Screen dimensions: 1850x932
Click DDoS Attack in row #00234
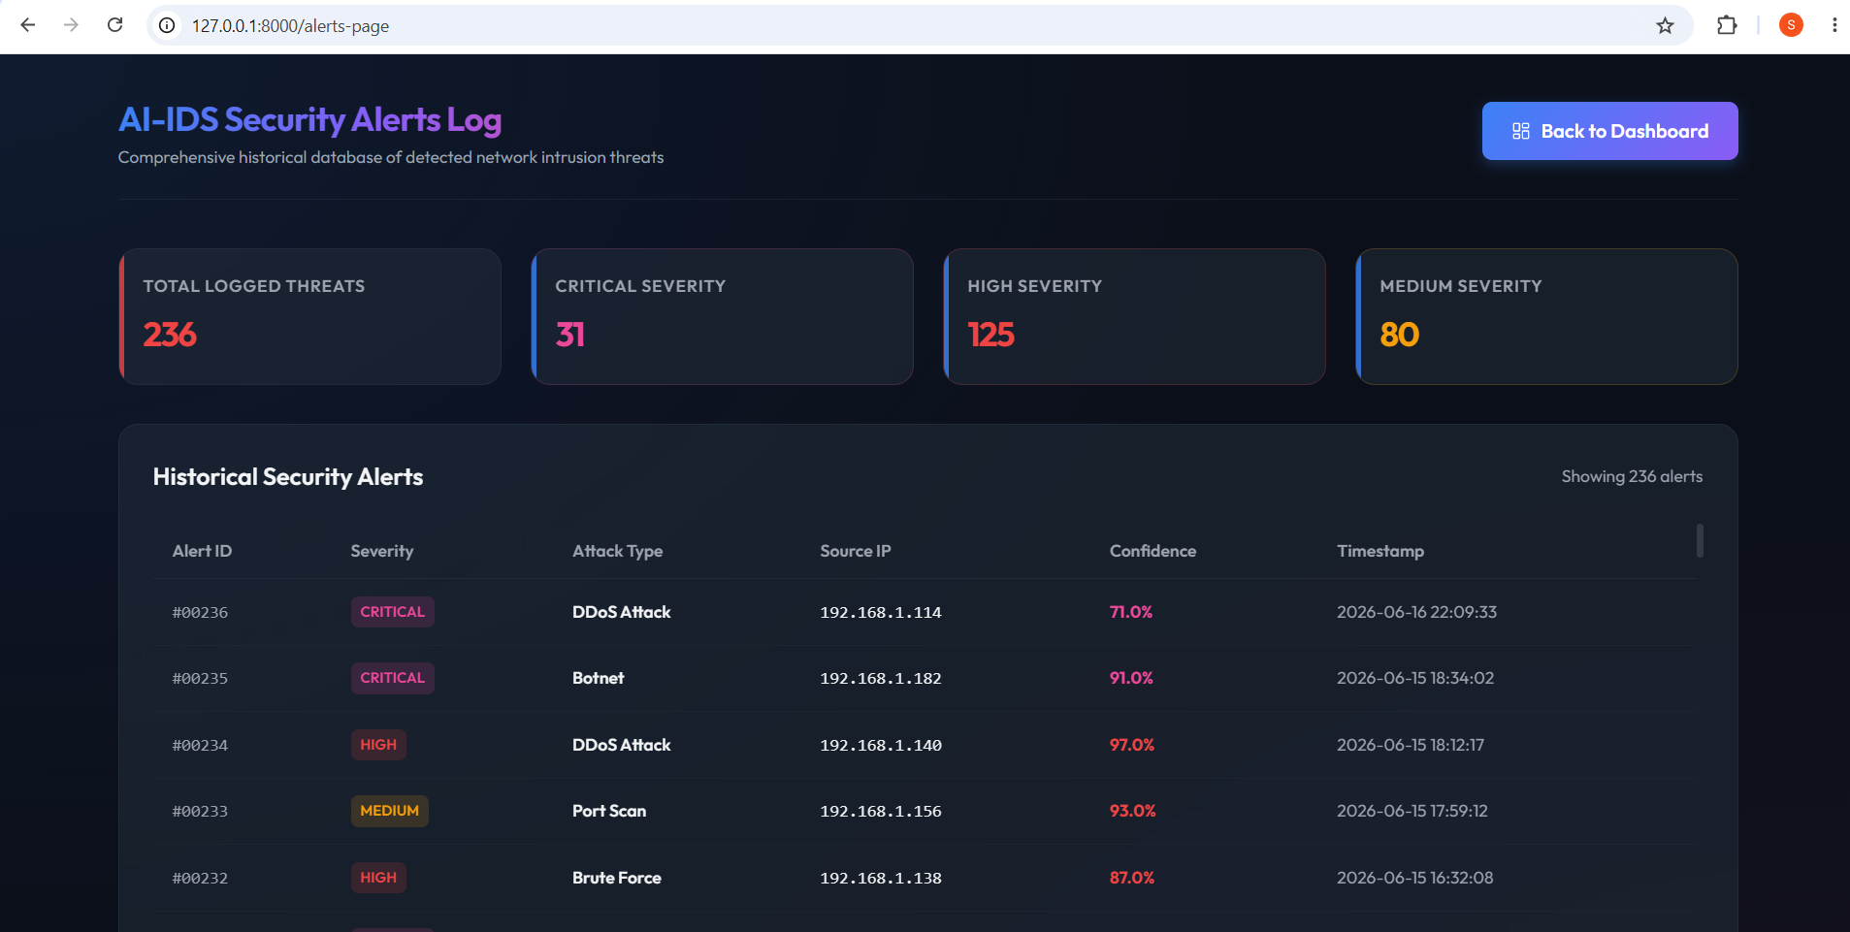(621, 745)
